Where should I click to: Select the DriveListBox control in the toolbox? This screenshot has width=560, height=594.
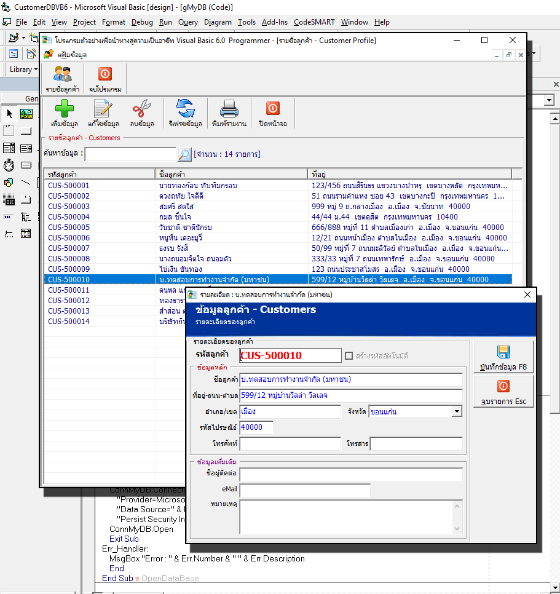26,165
